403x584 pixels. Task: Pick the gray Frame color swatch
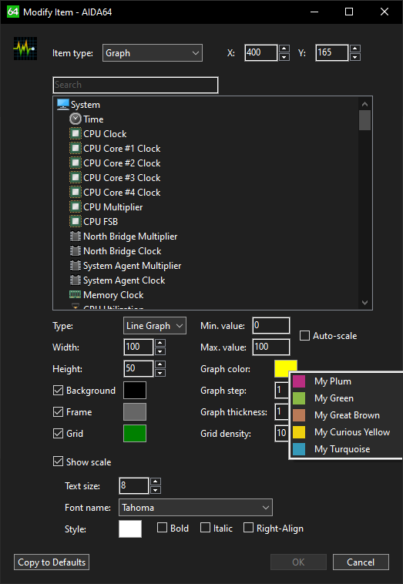tap(135, 412)
